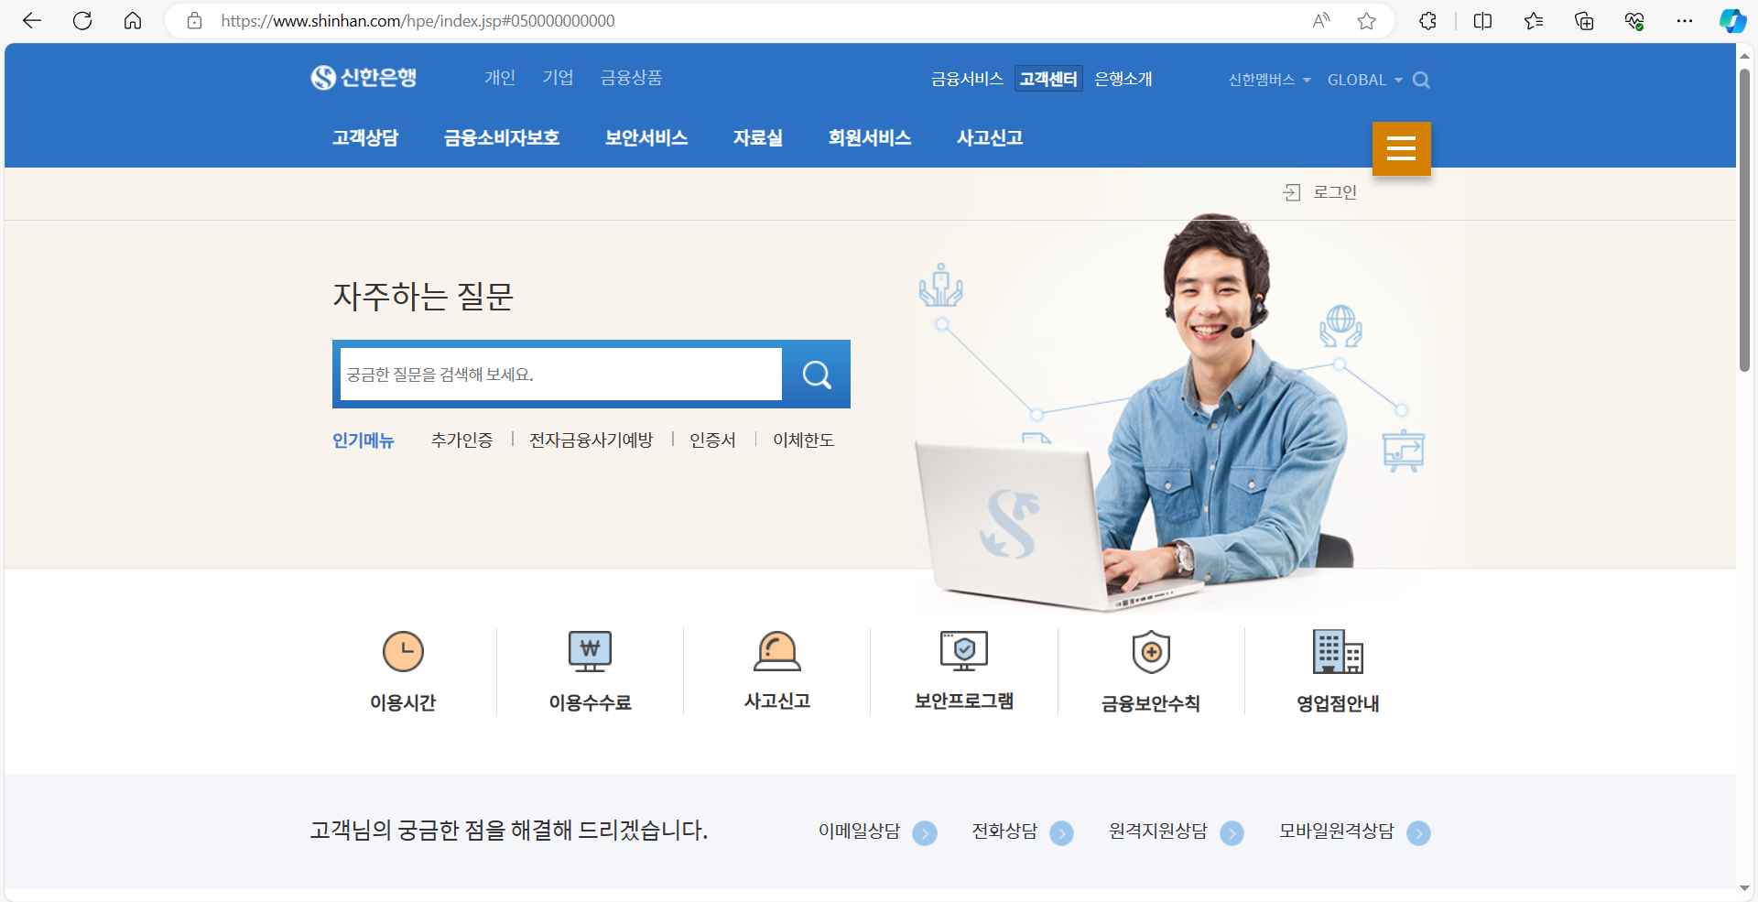Open site search magnifier in header

point(1421,80)
